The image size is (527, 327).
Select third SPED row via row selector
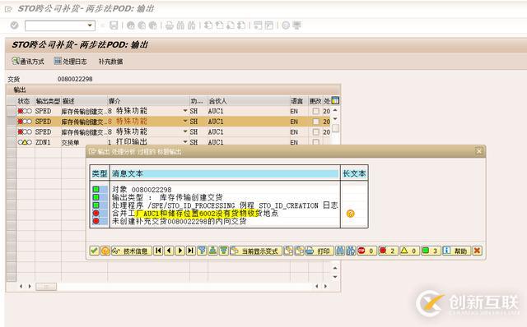(11, 131)
